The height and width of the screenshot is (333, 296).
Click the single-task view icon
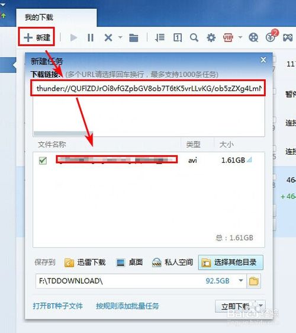(178, 38)
